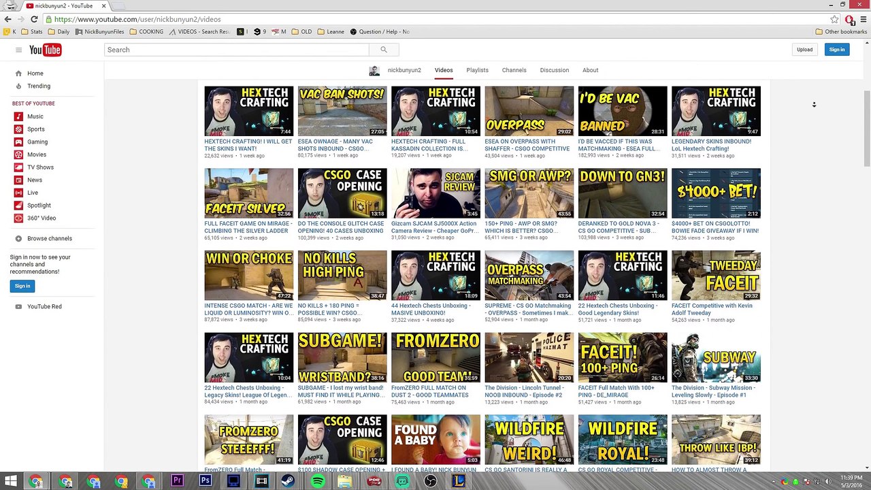Open the 360° Video category icon
The image size is (871, 490).
(x=18, y=218)
